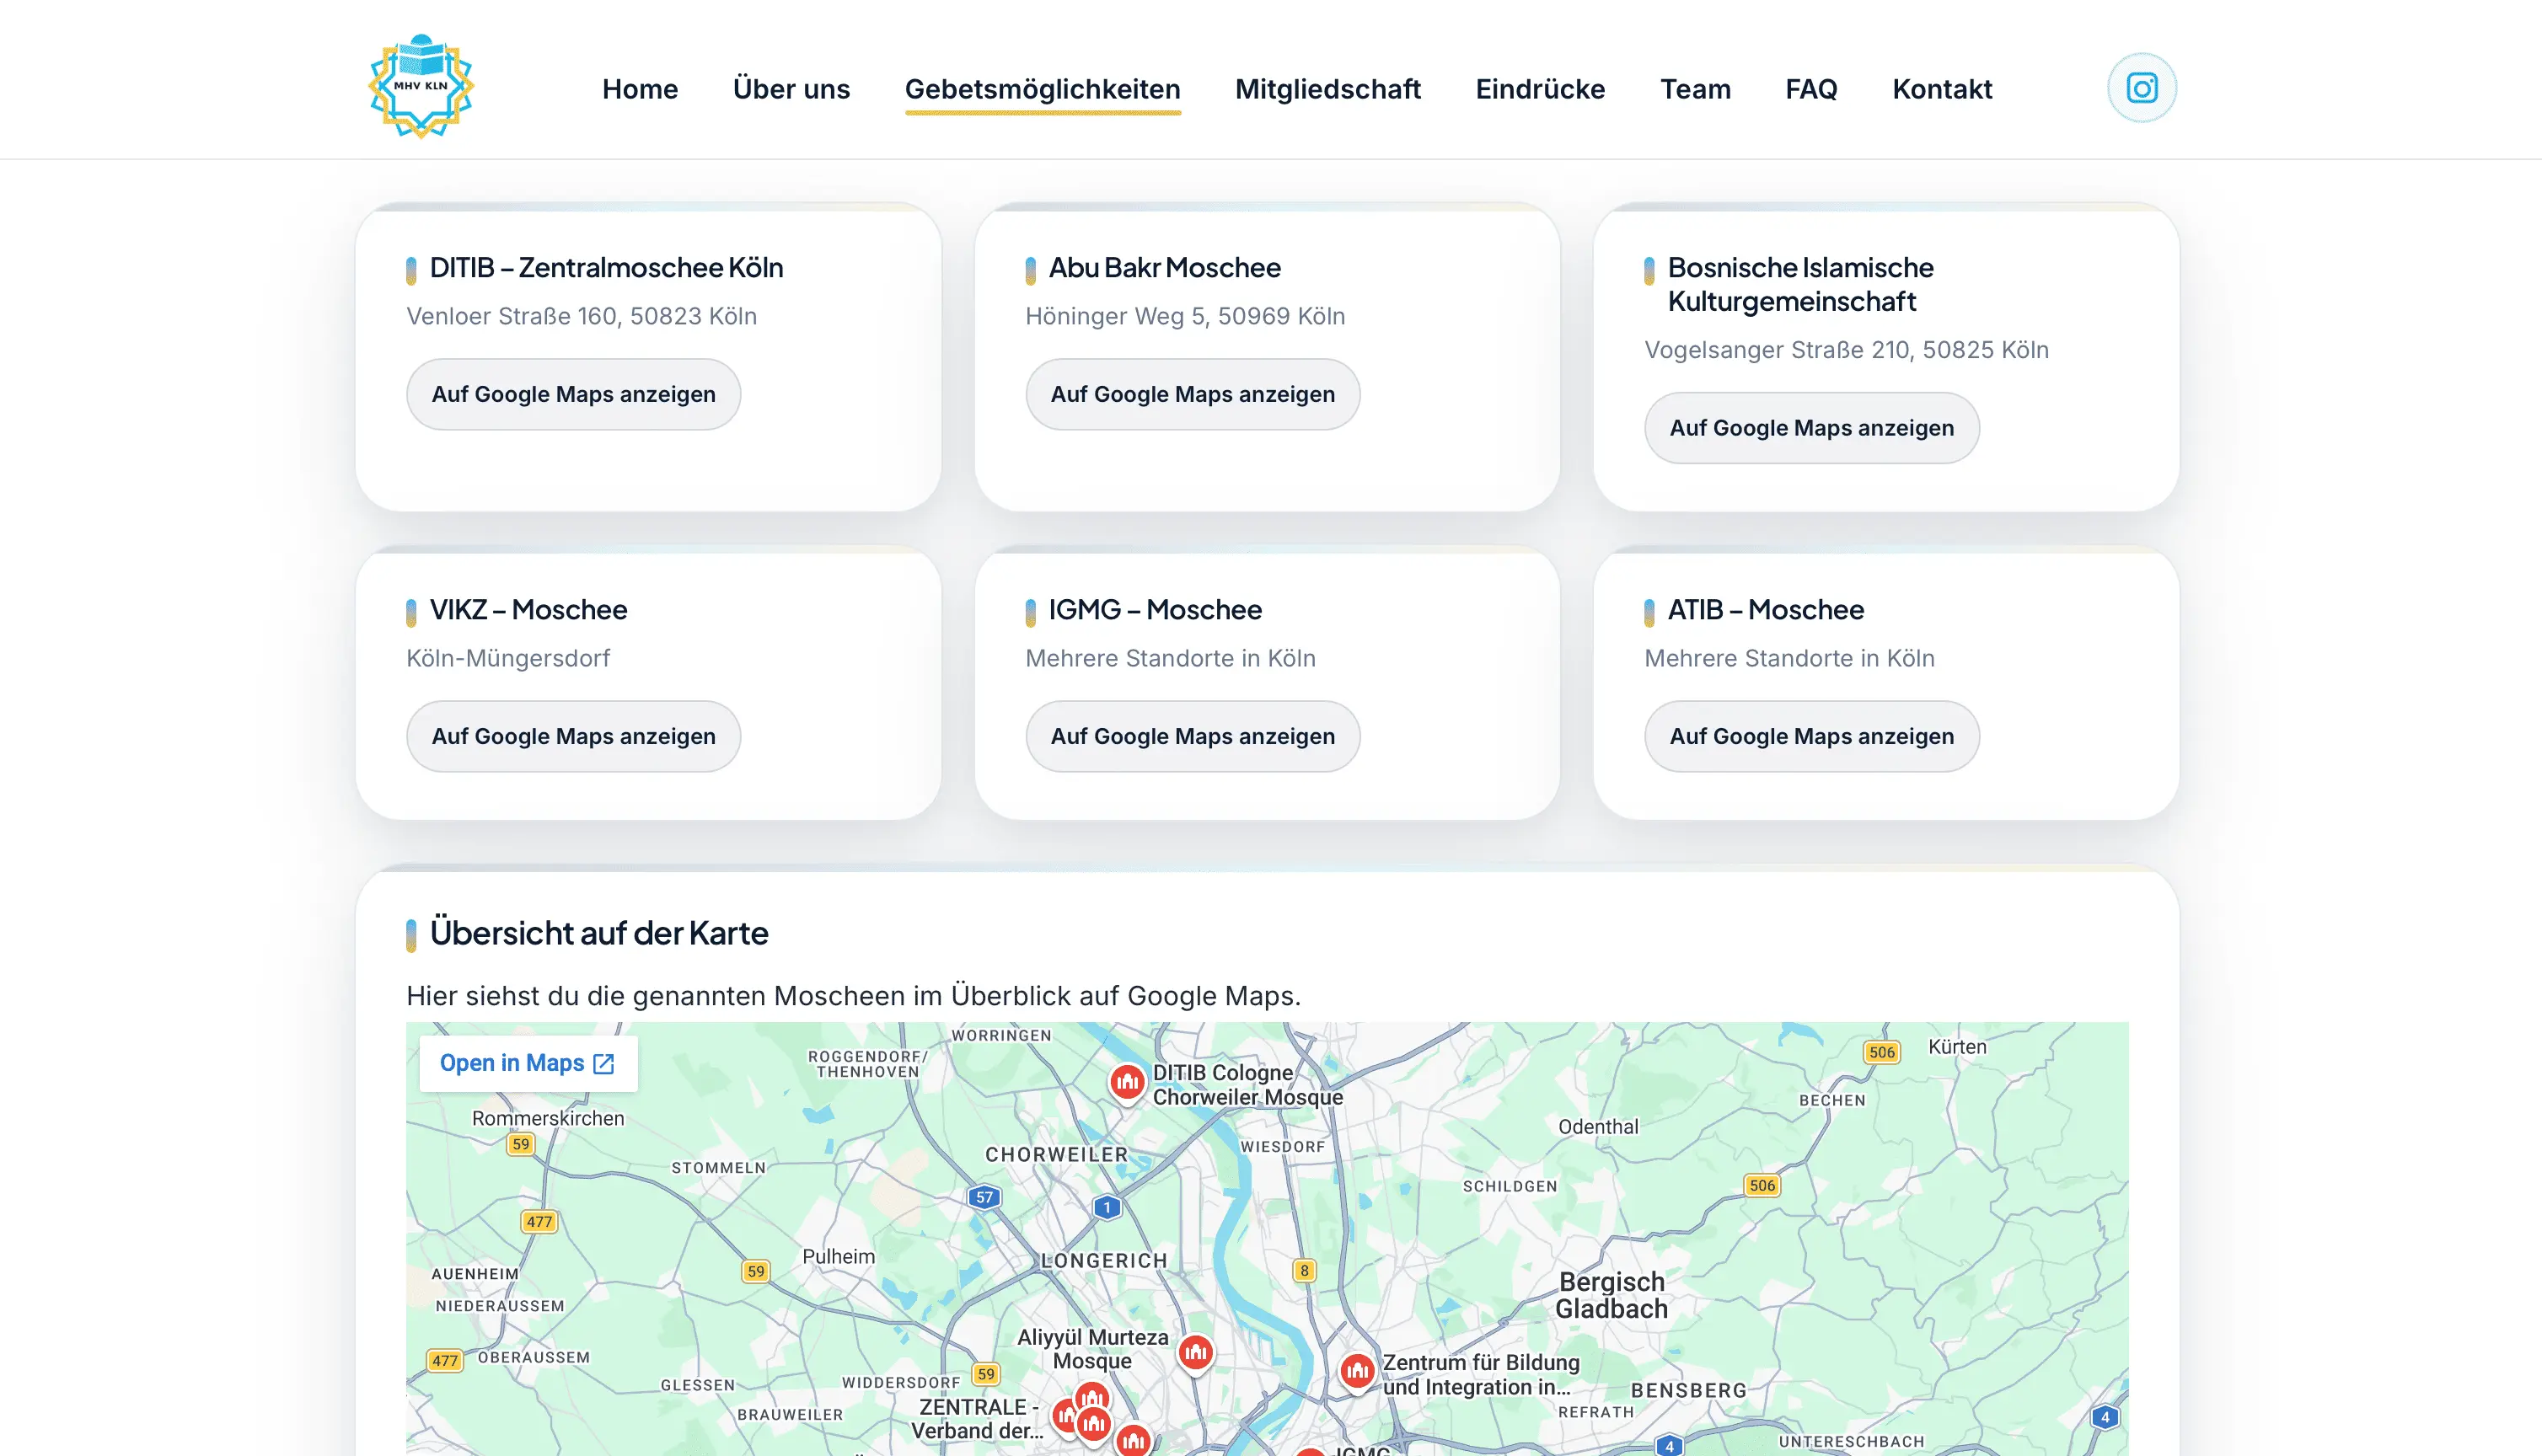Go to the Home page

(640, 89)
